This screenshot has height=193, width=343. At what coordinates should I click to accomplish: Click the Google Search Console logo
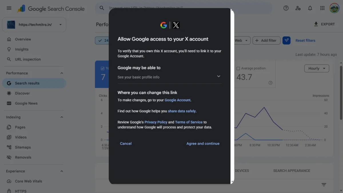coord(51,9)
